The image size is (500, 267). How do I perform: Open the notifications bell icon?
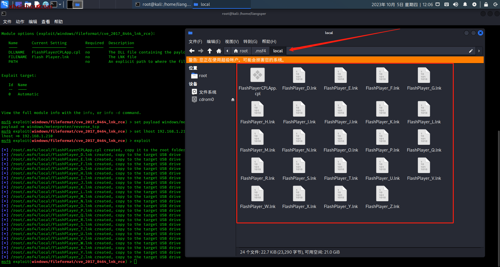coord(465,4)
